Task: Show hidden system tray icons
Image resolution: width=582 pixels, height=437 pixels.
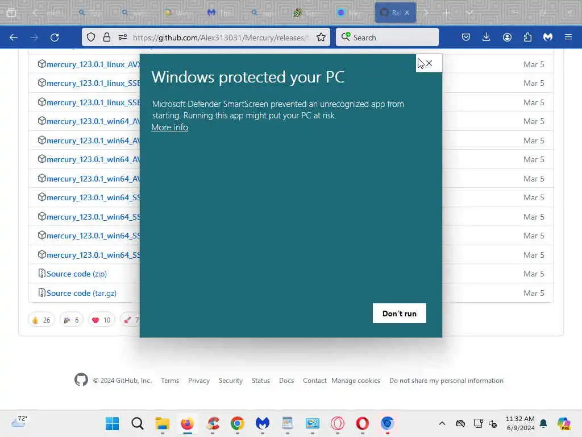Action: (x=442, y=423)
